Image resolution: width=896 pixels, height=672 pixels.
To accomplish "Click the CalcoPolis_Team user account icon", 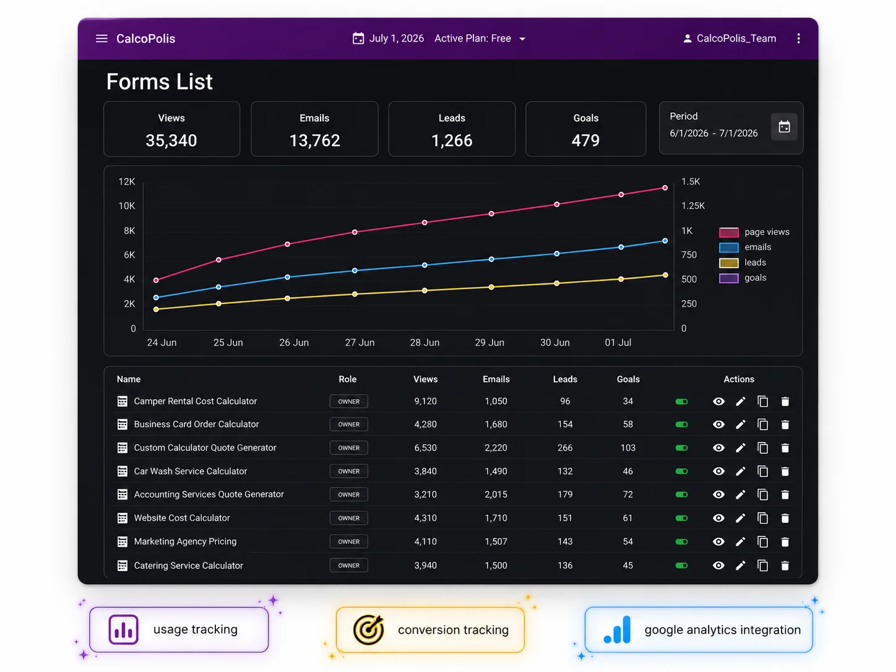I will coord(687,38).
